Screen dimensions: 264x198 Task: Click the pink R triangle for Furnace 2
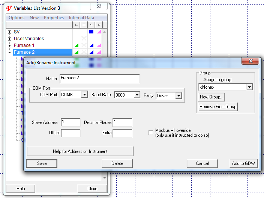[x=99, y=52]
